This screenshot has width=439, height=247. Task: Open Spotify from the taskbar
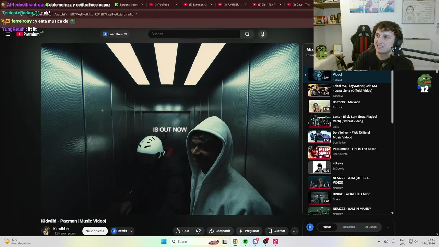pos(245,242)
